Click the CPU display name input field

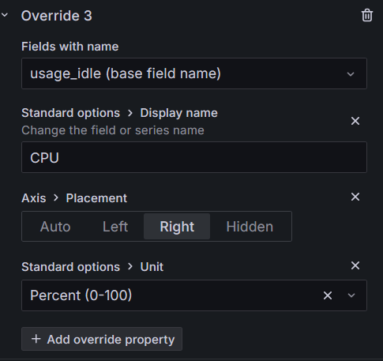(x=194, y=157)
